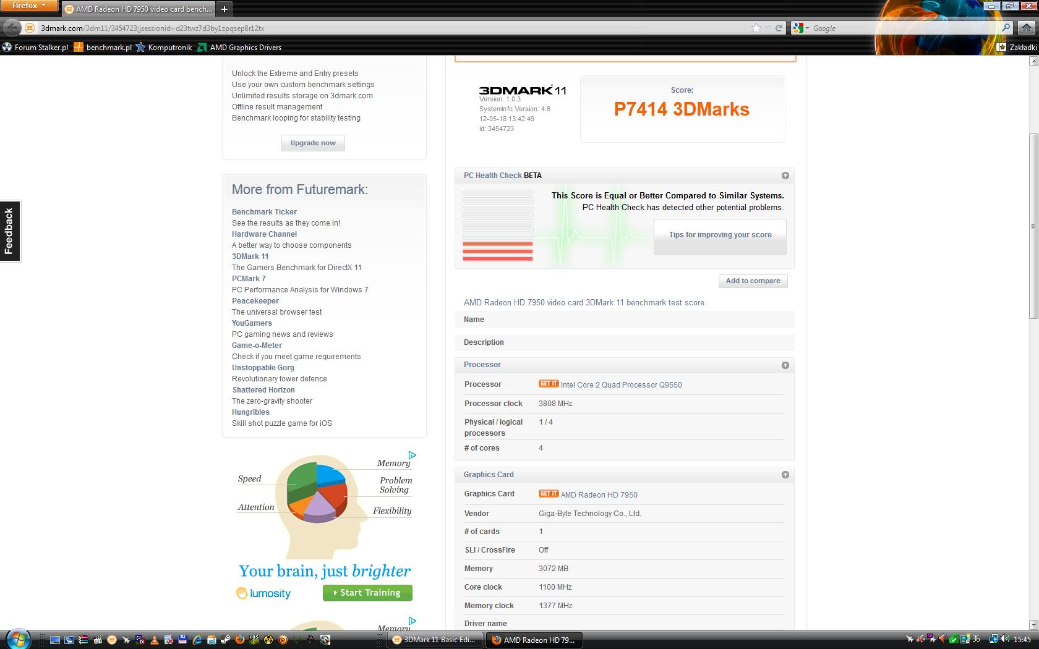Click the system clock showing 15:45

[1022, 639]
